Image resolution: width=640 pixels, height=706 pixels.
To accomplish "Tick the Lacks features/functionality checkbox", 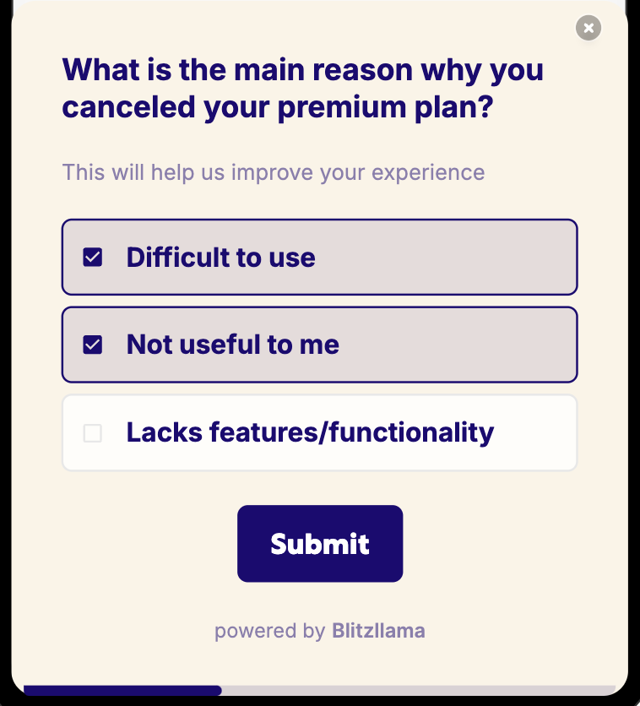I will [x=93, y=433].
